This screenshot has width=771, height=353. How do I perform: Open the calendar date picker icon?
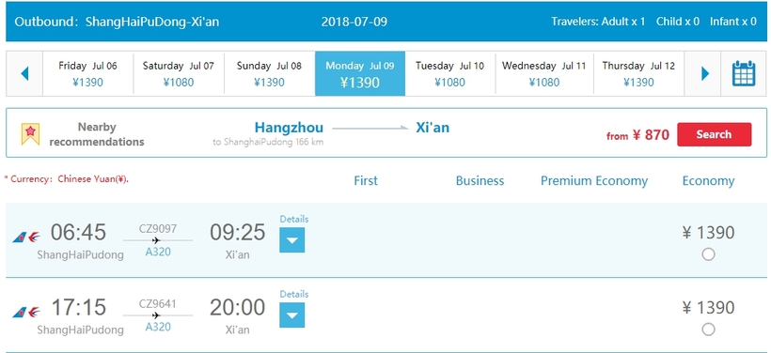coord(744,73)
